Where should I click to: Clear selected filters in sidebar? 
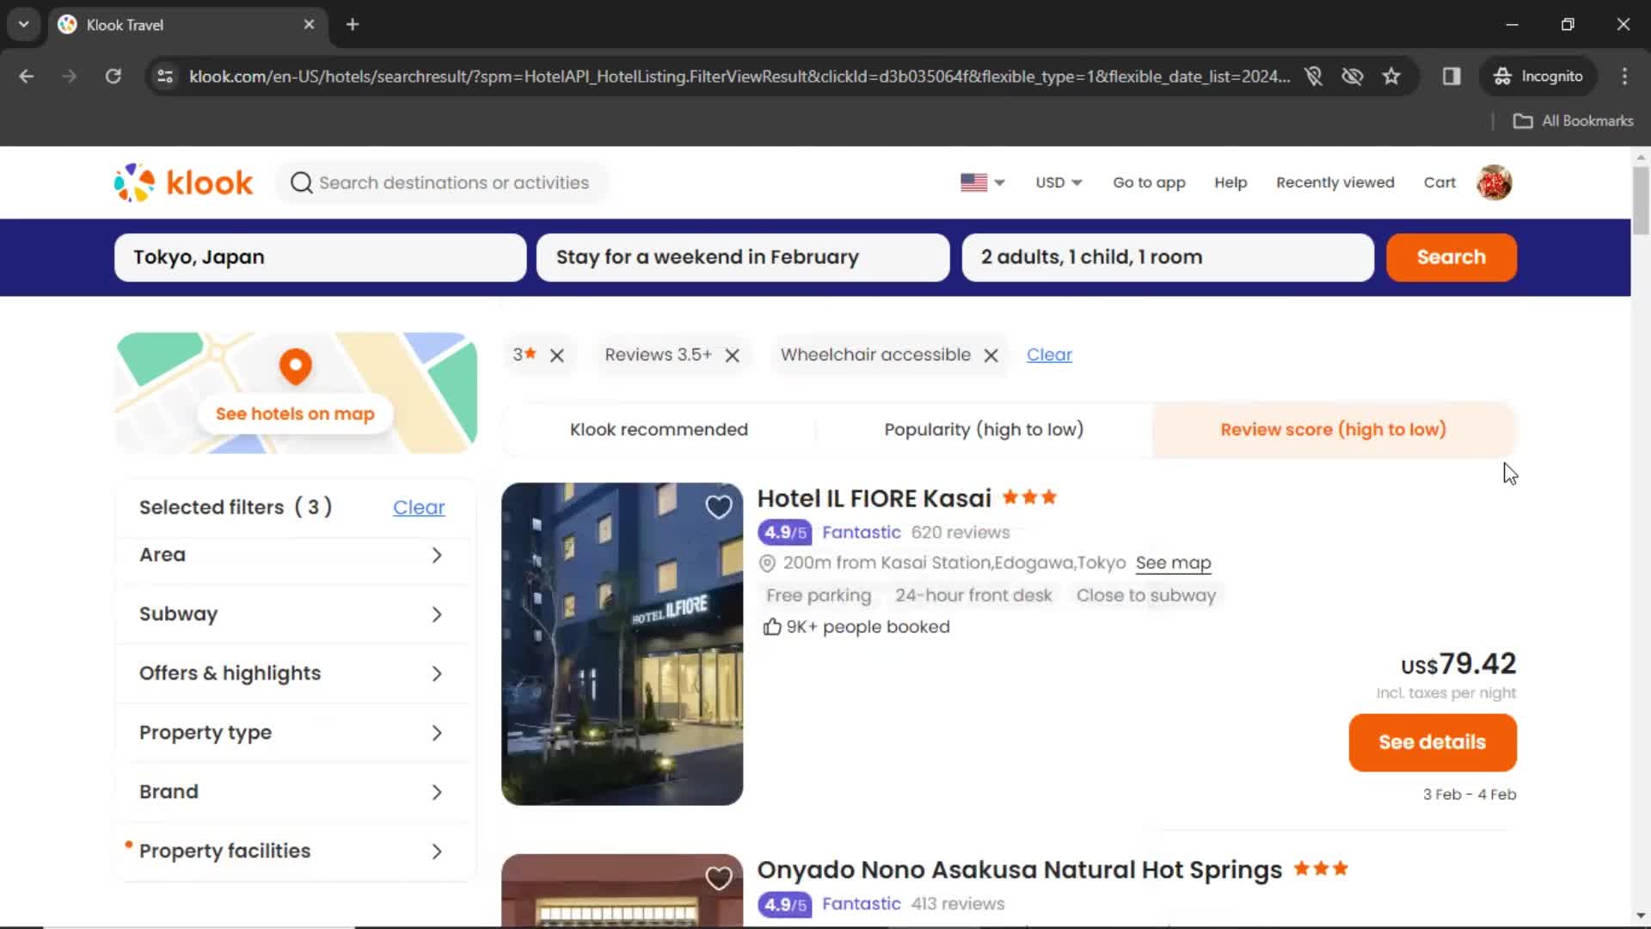tap(419, 508)
